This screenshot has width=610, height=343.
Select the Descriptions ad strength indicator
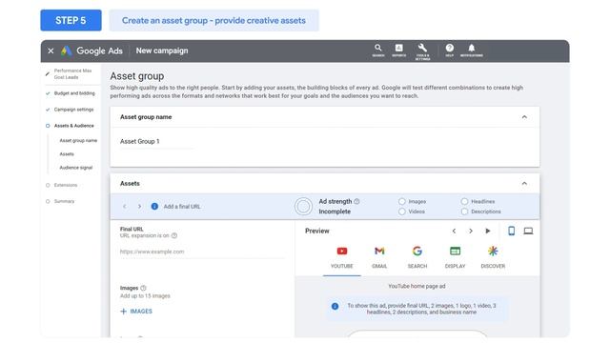pyautogui.click(x=464, y=212)
